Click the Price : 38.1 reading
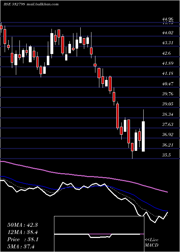The width and height of the screenshot is (180, 252). pos(22,239)
